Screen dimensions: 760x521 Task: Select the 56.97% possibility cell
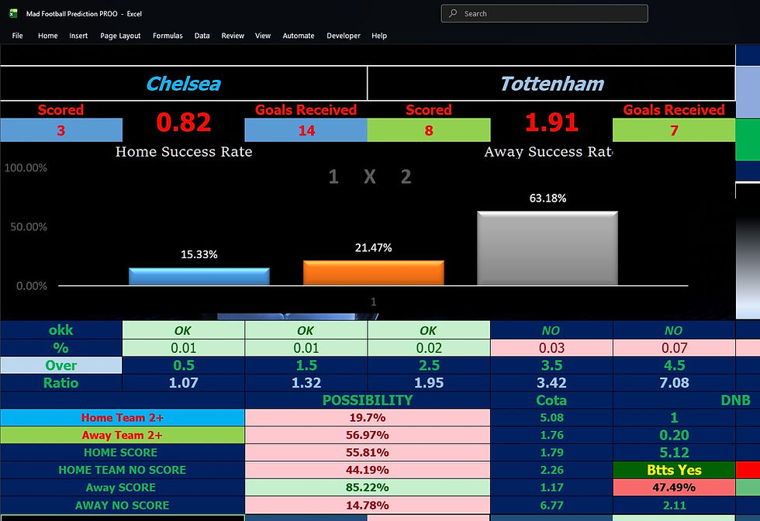[x=368, y=435]
